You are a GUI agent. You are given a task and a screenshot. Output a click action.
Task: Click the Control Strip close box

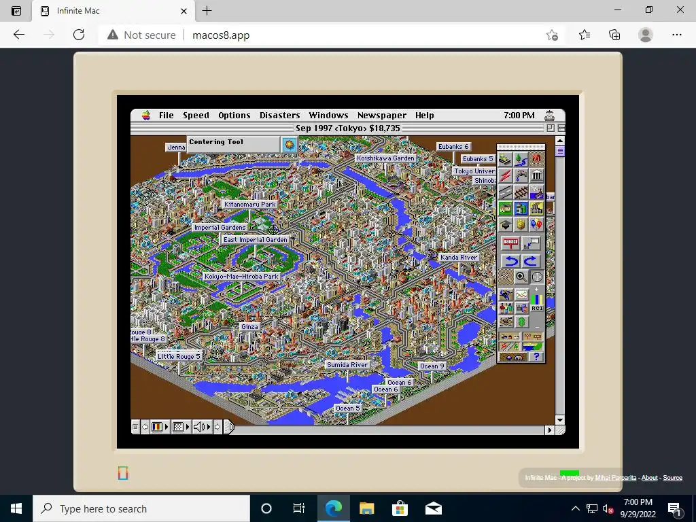135,427
